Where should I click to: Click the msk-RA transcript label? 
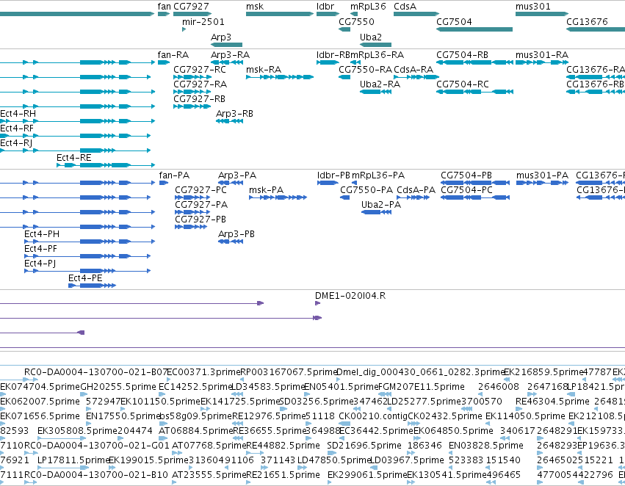pos(264,69)
